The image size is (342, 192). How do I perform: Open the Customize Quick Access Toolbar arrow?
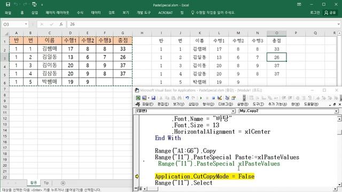pos(42,5)
